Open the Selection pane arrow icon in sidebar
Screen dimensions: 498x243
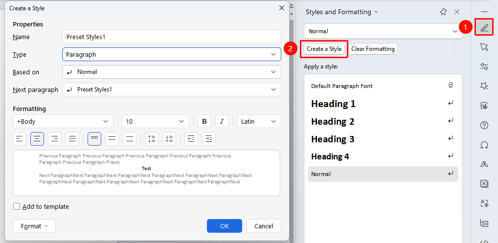coord(484,47)
